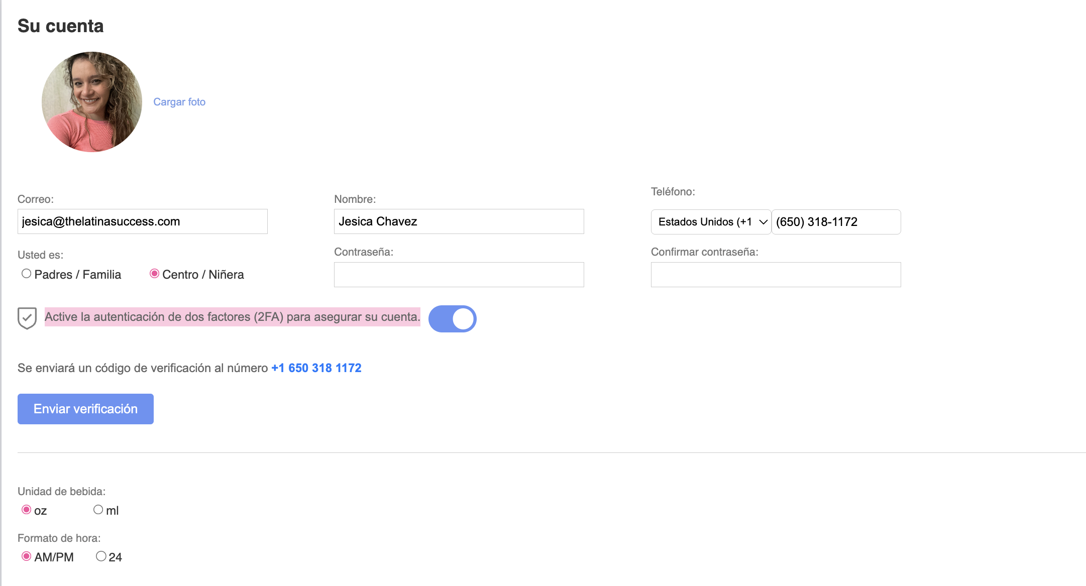Click the shield checkmark 2FA icon

point(27,318)
